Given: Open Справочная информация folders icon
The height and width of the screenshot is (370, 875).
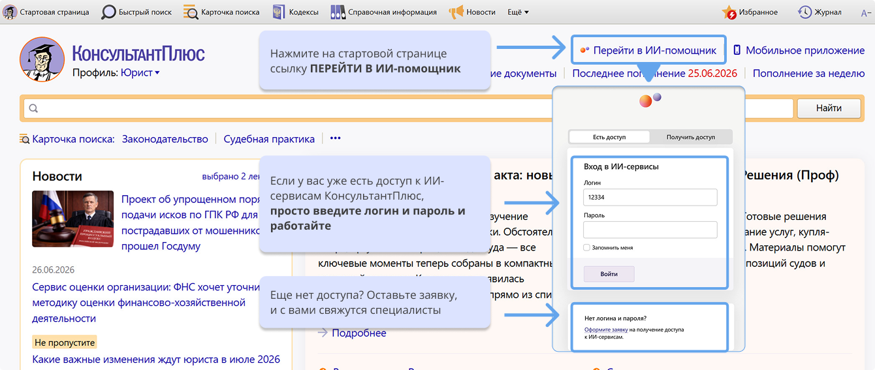Looking at the screenshot, I should click(x=338, y=12).
